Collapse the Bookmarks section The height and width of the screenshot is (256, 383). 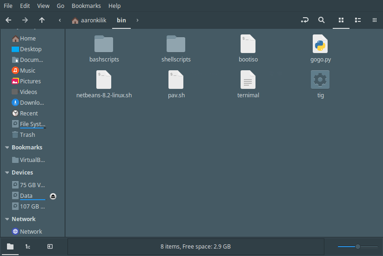pos(7,148)
